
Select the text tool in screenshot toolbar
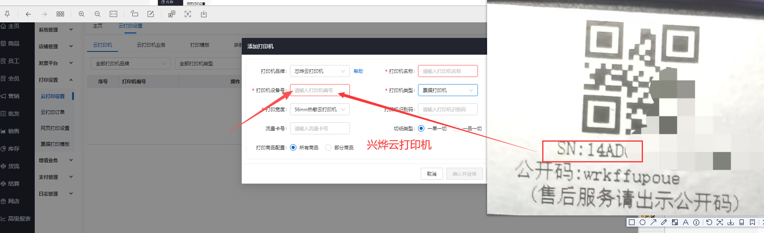pos(686,222)
